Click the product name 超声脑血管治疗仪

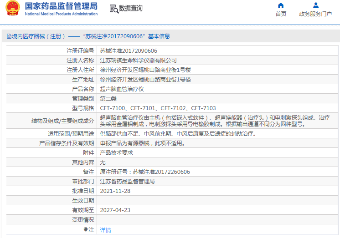[x=122, y=89]
